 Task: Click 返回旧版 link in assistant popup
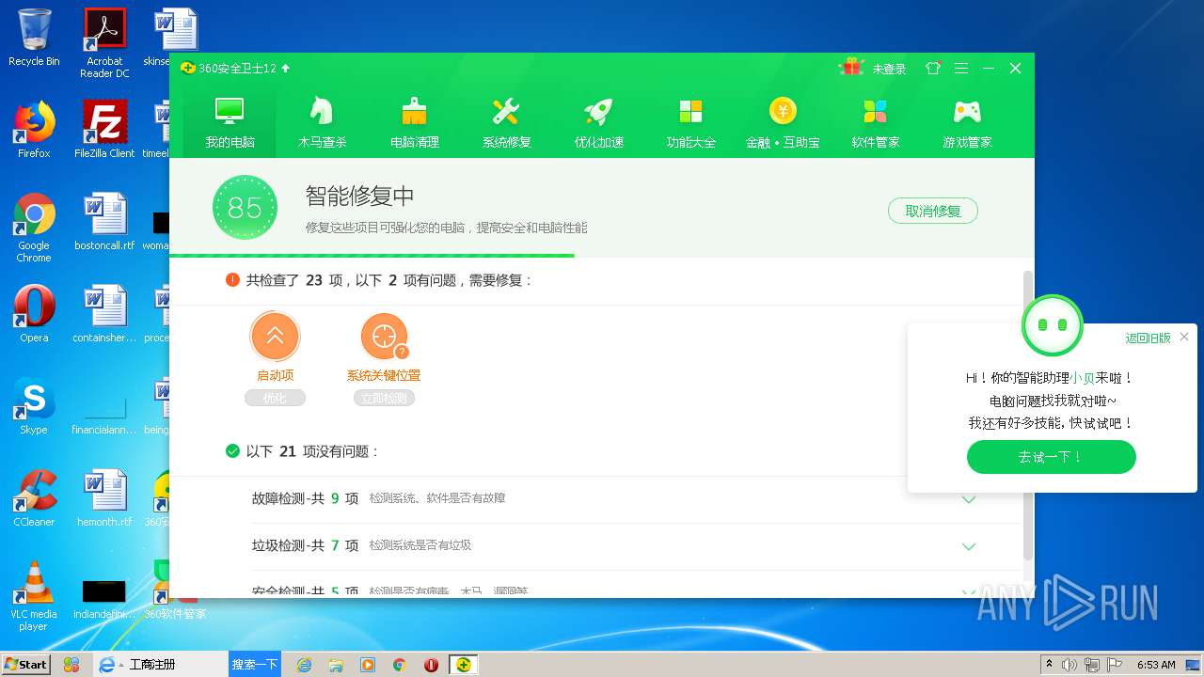click(1149, 338)
